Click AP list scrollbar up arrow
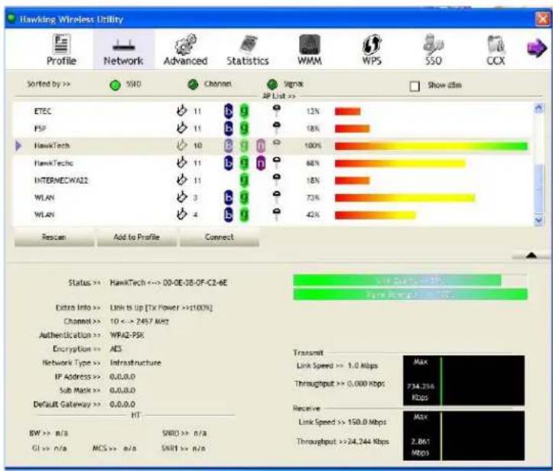Image resolution: width=553 pixels, height=471 pixels. click(x=539, y=108)
